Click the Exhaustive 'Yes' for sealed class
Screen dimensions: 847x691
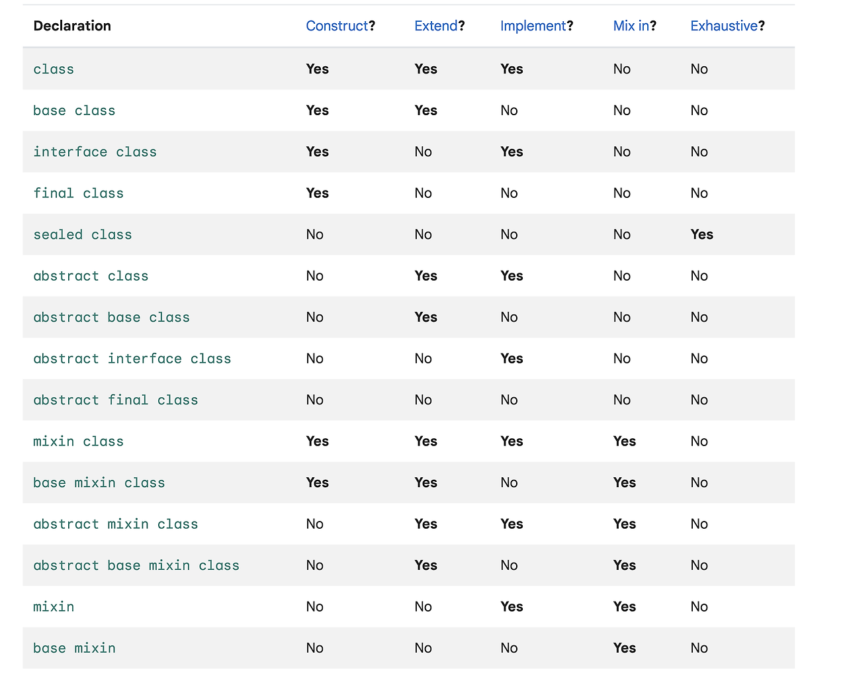(702, 234)
